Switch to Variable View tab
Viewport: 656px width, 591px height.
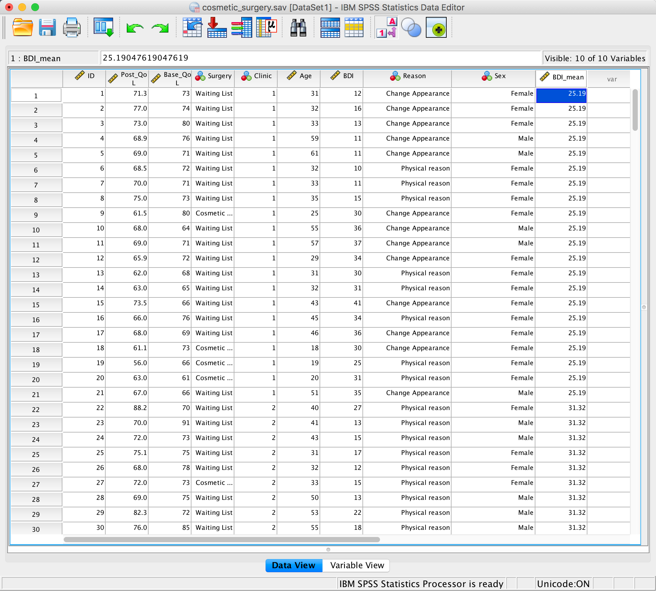coord(357,565)
